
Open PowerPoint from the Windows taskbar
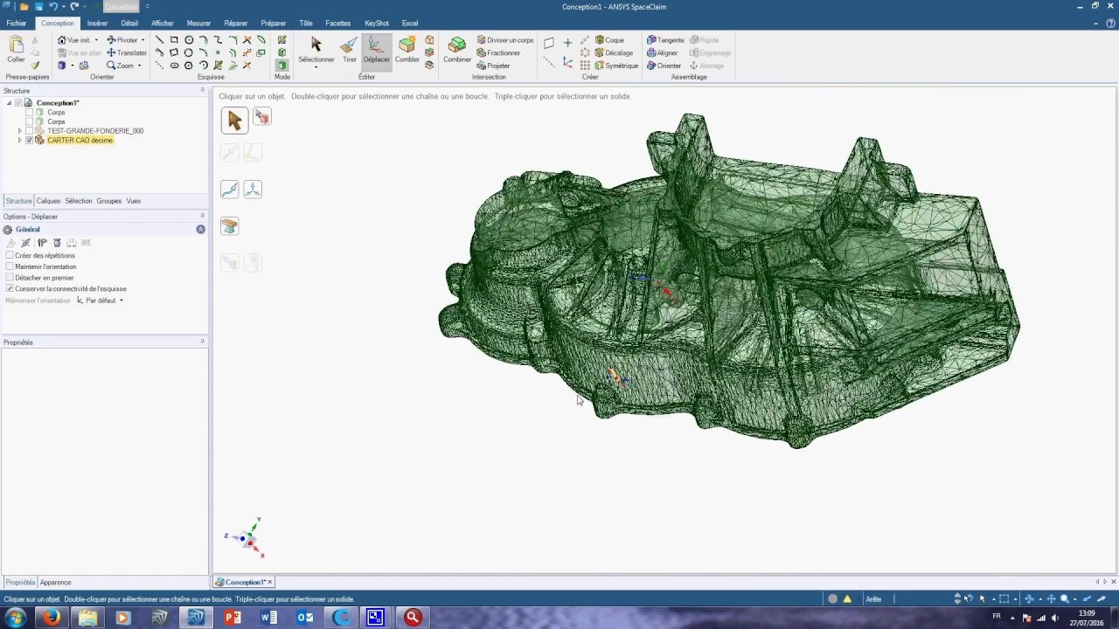click(232, 618)
